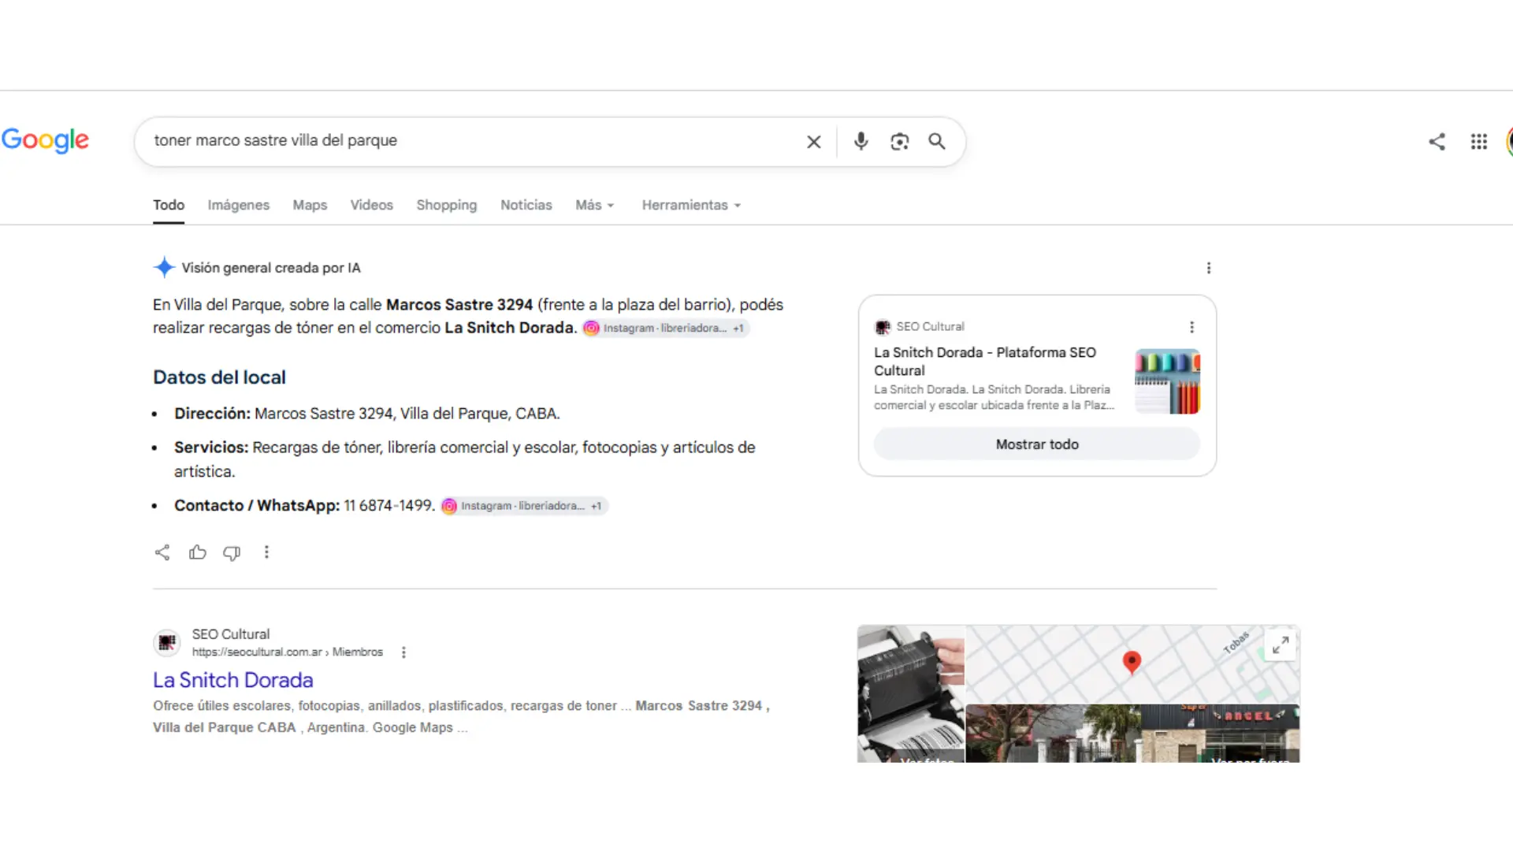Click the red map pin marker
Image resolution: width=1513 pixels, height=851 pixels.
click(1132, 663)
